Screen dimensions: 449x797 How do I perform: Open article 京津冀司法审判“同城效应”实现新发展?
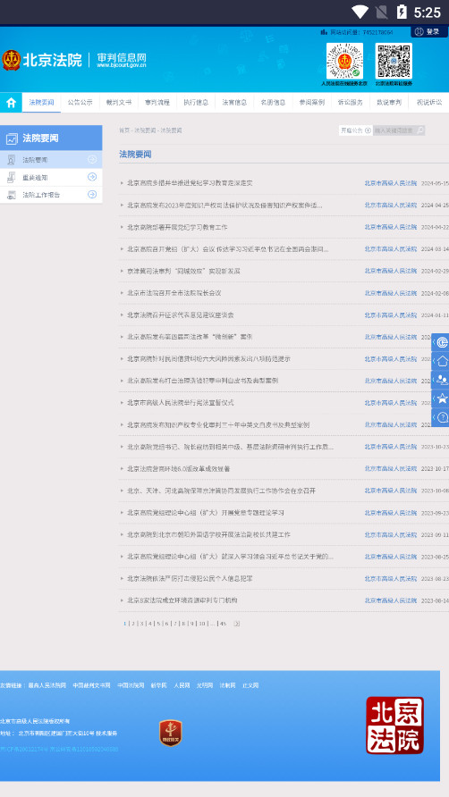(x=183, y=271)
